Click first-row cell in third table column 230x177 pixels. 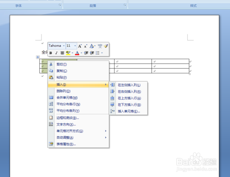133,61
